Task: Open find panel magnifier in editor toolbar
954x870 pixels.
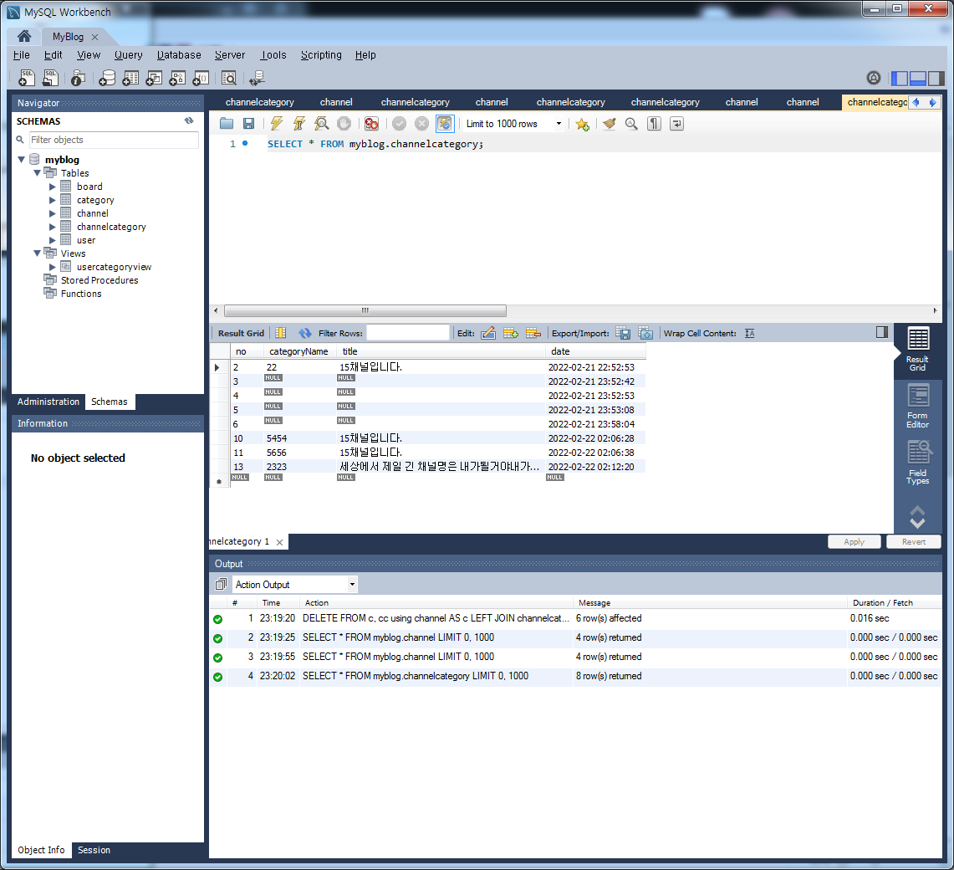Action: coord(631,124)
